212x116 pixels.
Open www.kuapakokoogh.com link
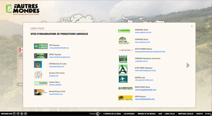(146, 90)
